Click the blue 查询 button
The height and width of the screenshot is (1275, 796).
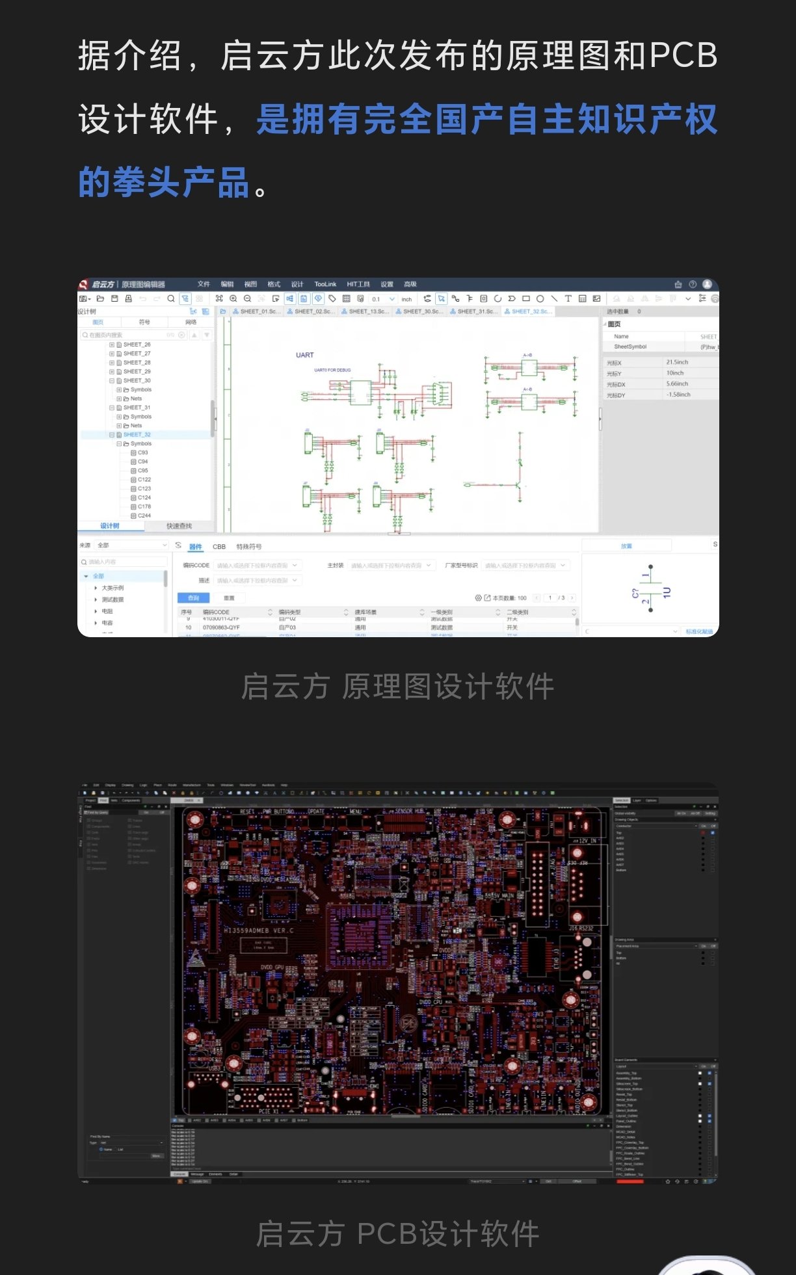193,598
